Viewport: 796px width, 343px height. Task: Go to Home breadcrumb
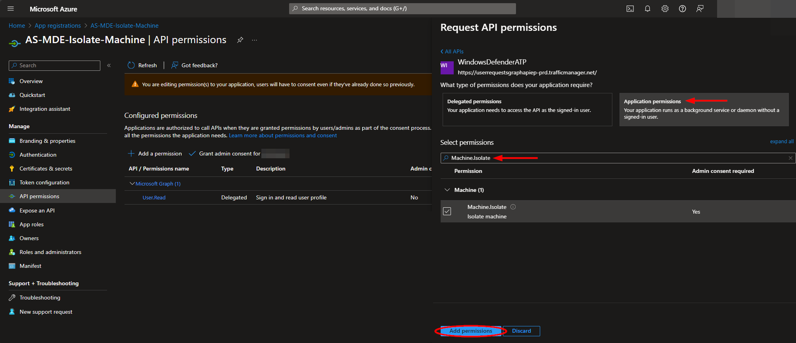[x=17, y=26]
